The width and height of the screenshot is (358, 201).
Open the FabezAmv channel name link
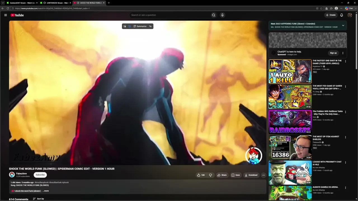(22, 174)
